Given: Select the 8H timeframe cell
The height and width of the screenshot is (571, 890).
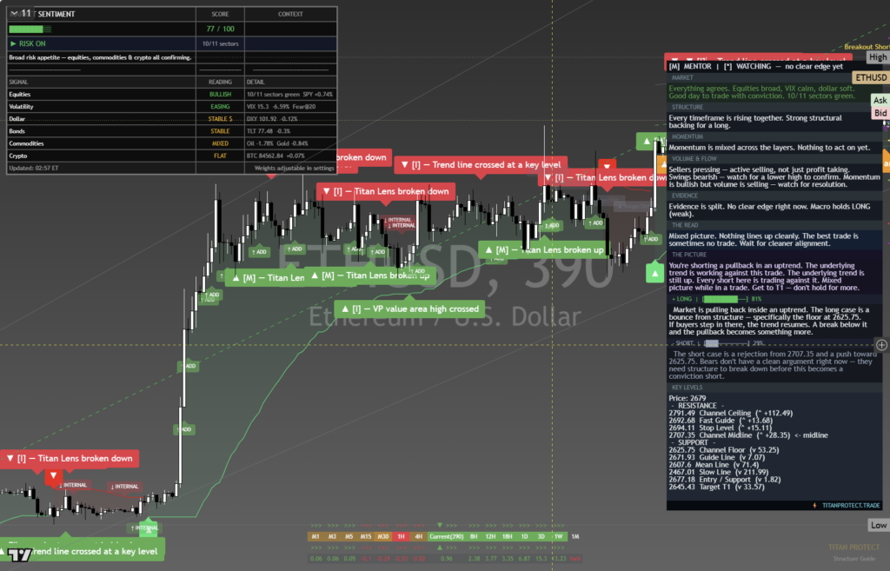Looking at the screenshot, I should (474, 536).
